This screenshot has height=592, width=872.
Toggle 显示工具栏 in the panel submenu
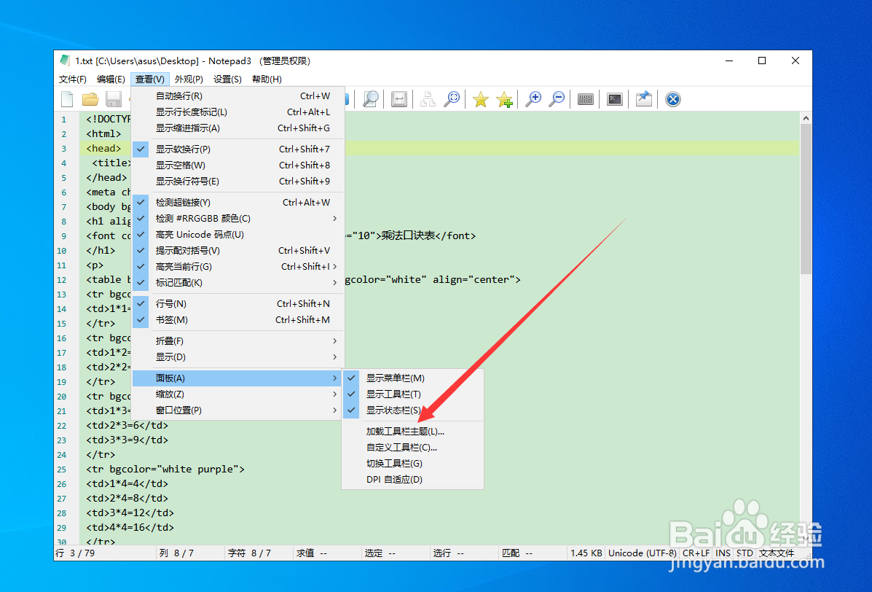tap(394, 394)
